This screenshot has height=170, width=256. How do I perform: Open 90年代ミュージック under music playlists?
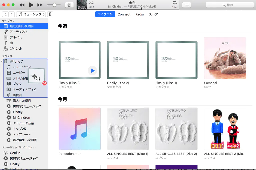24,158
